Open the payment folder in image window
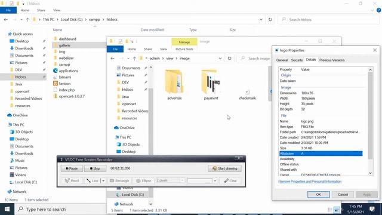The width and height of the screenshot is (382, 215). tap(211, 85)
